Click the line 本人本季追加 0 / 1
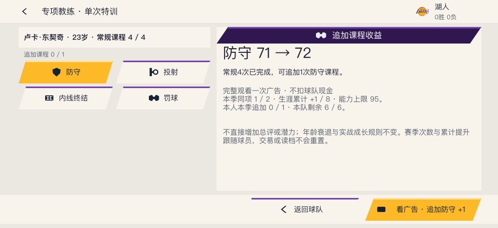The image size is (498, 228). click(285, 107)
